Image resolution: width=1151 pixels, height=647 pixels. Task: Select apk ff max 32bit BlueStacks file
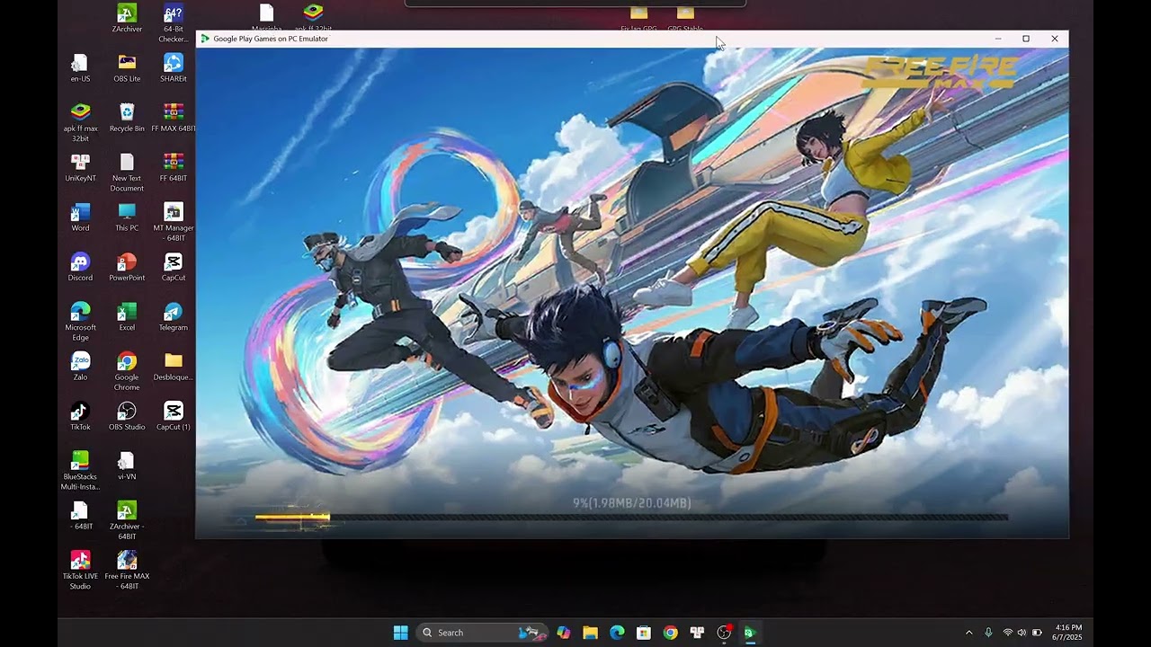(x=80, y=123)
